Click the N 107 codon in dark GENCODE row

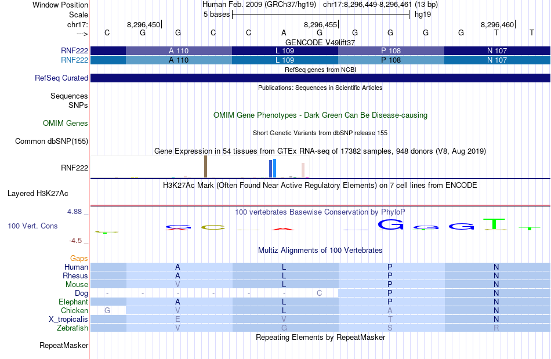497,50
